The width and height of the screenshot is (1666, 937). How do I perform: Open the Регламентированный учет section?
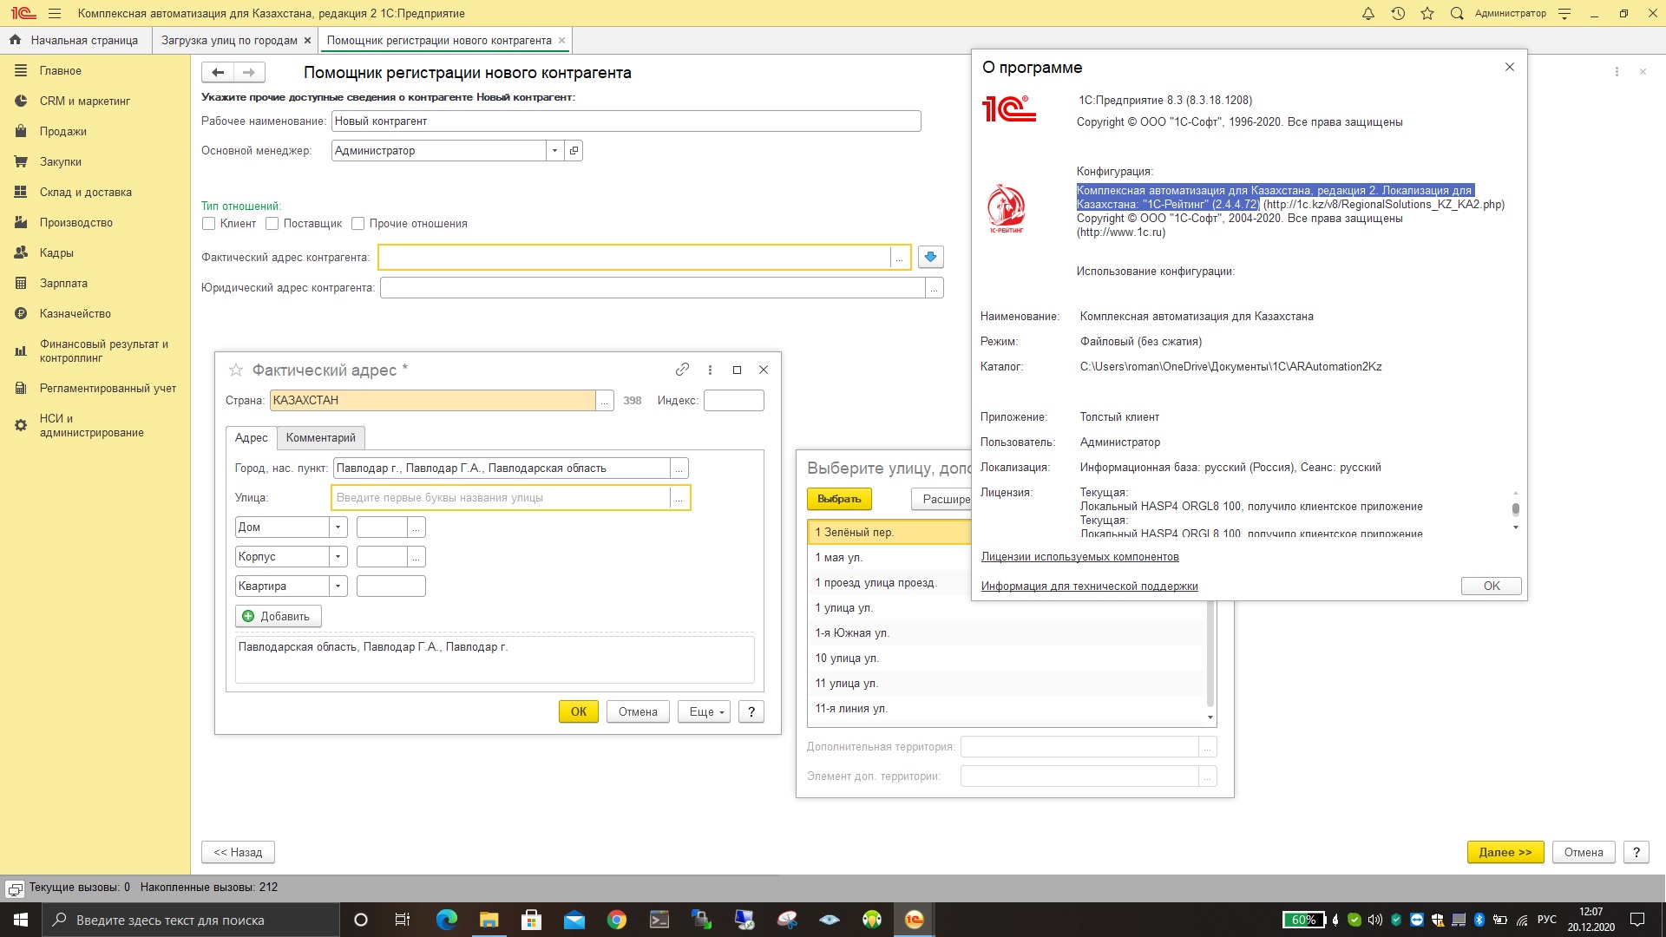pyautogui.click(x=108, y=388)
